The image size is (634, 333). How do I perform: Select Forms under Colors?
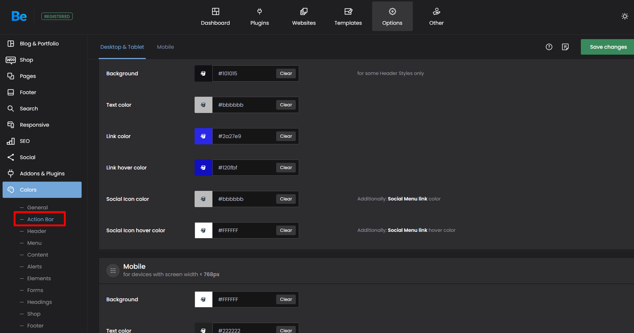pyautogui.click(x=35, y=290)
